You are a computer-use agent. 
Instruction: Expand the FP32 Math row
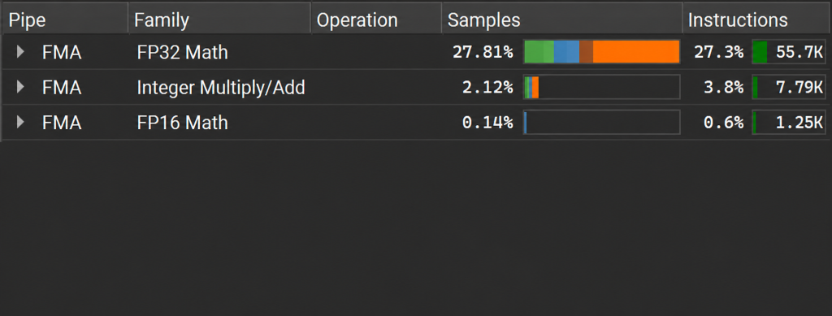click(20, 52)
